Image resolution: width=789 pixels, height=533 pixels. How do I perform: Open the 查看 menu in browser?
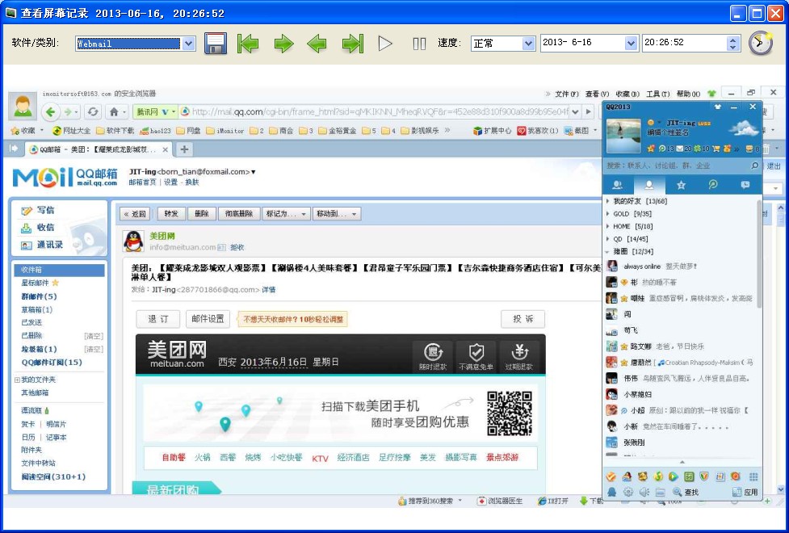click(x=597, y=94)
